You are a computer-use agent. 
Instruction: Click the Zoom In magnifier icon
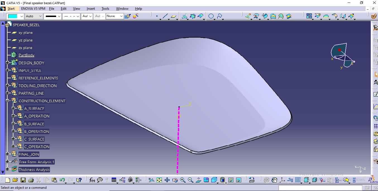pyautogui.click(x=183, y=180)
